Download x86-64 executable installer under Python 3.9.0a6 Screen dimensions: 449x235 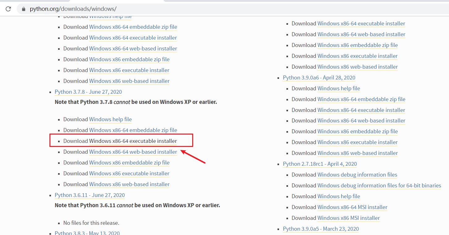(x=361, y=110)
